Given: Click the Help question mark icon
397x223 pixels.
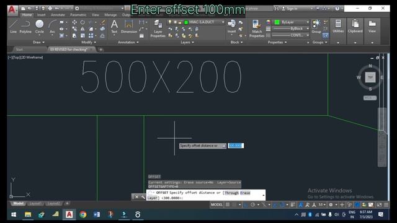Looking at the screenshot, I should pos(337,8).
